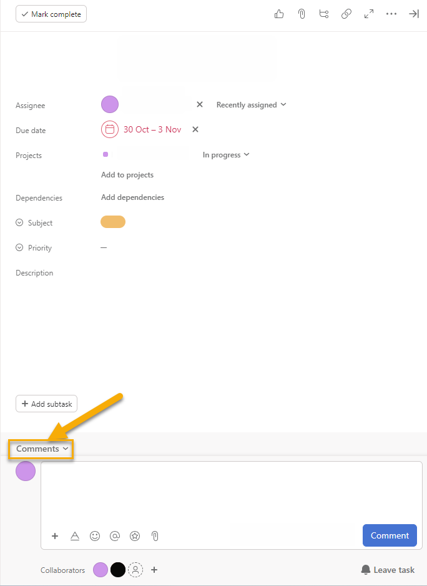
Task: Click the Add subtask button
Action: [x=46, y=404]
